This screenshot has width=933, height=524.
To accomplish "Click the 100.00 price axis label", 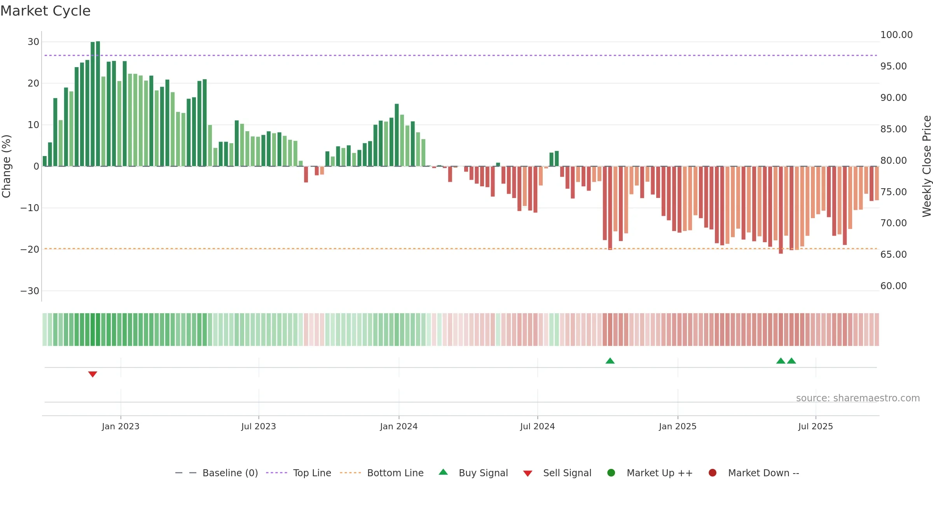I will 896,35.
